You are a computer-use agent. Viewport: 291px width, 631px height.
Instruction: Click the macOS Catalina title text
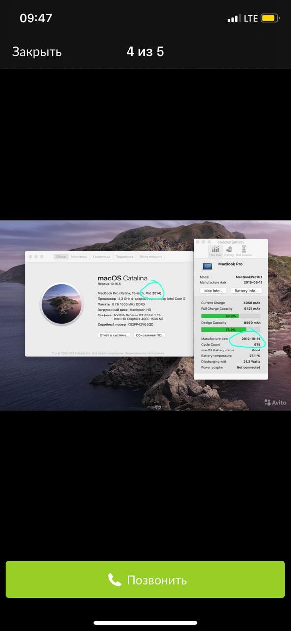coord(123,279)
